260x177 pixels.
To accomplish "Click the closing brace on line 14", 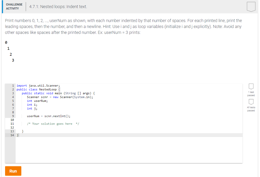I will pyautogui.click(x=17, y=135).
